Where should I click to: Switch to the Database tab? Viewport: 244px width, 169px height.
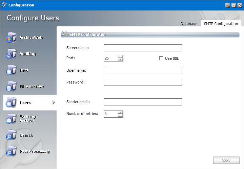pos(189,24)
